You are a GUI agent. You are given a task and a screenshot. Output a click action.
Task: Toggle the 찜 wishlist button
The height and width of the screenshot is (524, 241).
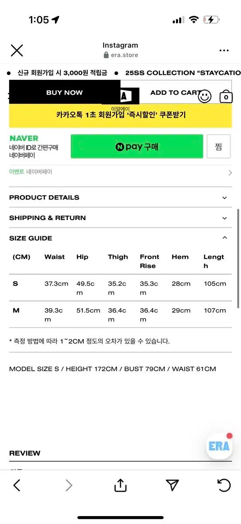point(219,146)
